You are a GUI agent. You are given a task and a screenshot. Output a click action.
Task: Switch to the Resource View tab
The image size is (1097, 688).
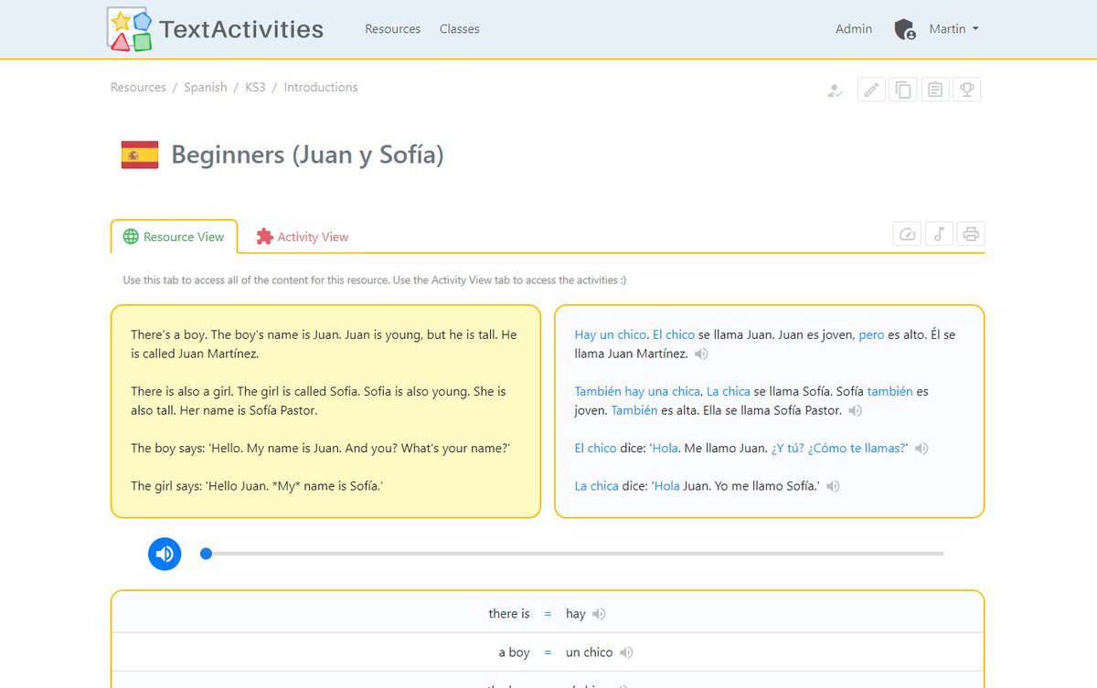click(x=174, y=237)
